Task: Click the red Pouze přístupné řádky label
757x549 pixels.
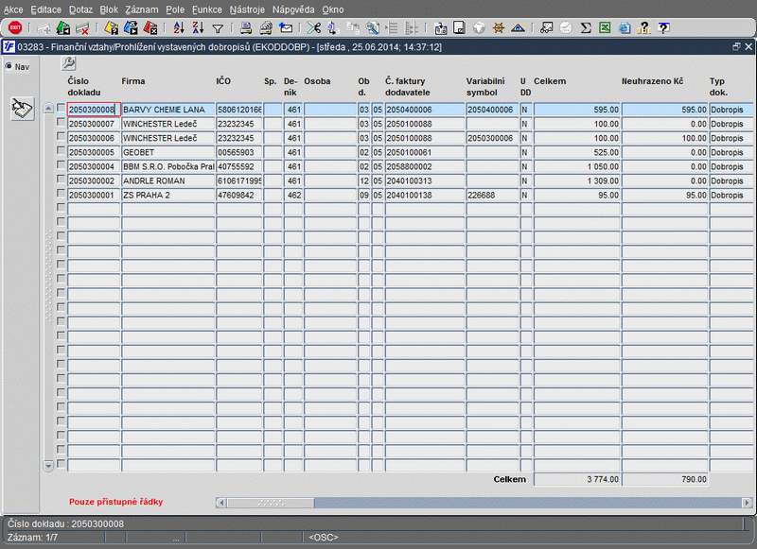Action: point(115,502)
